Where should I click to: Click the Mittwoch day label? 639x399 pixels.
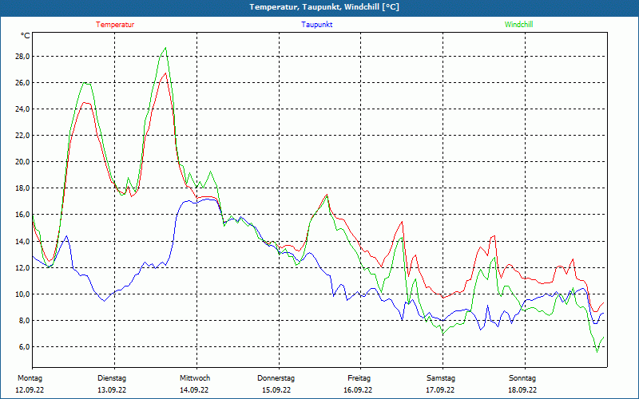pos(195,378)
